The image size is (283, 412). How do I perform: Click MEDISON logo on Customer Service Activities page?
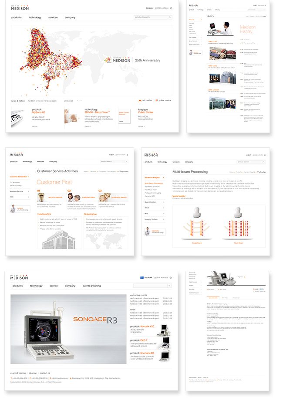16,154
